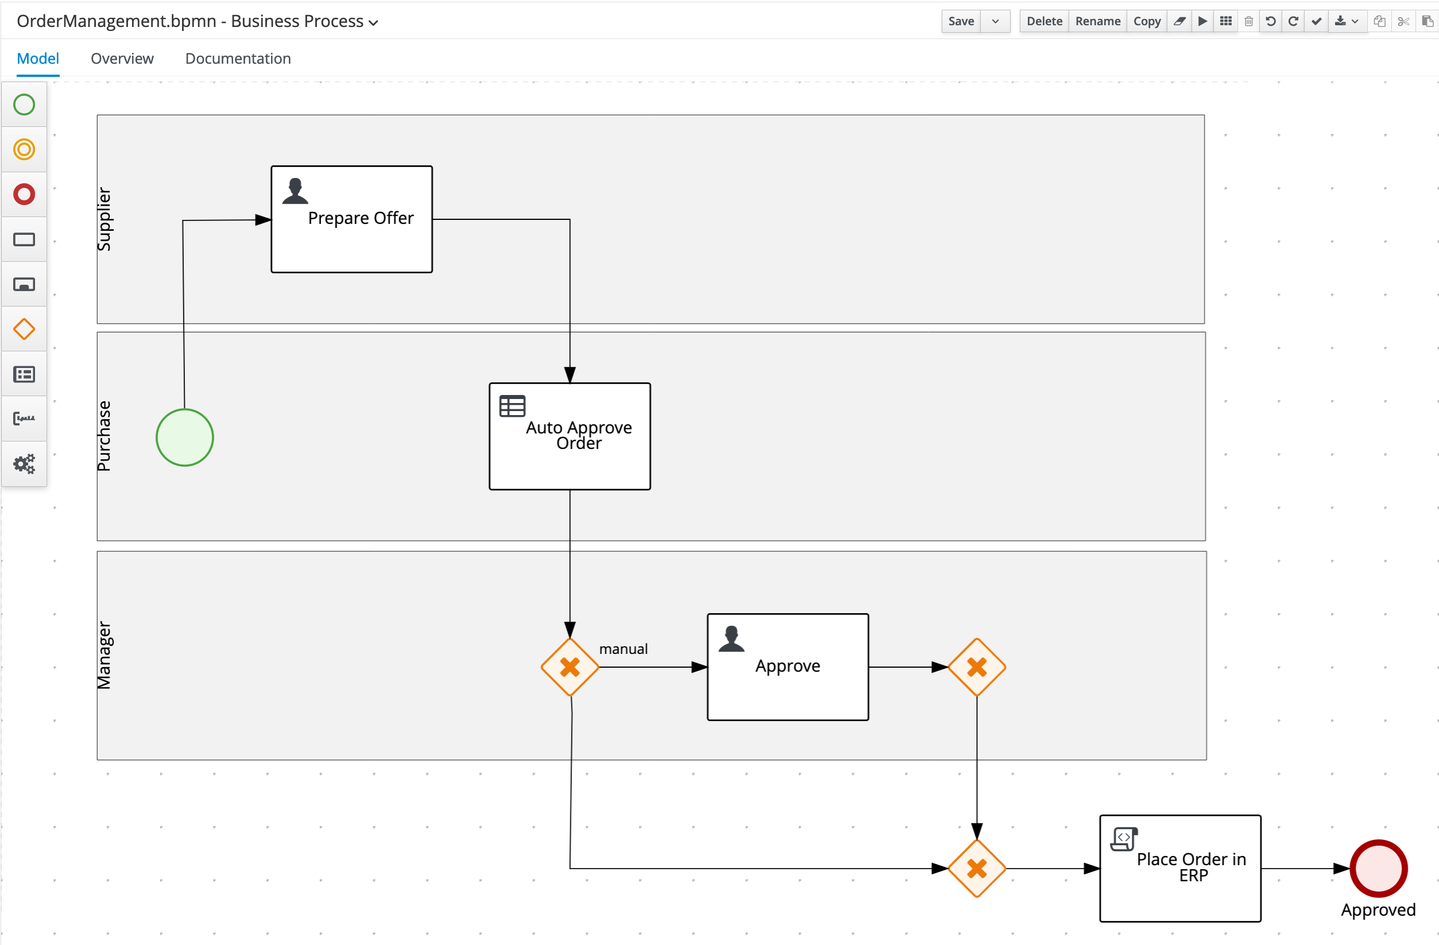Select the Auto Approve Order task

[570, 436]
